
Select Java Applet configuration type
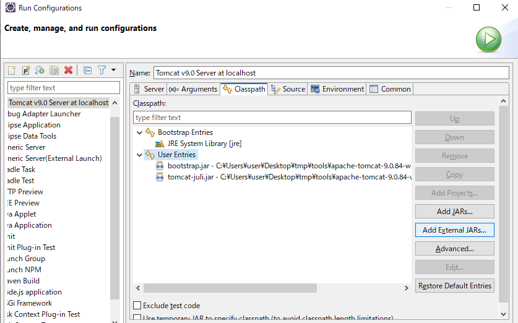coord(22,214)
